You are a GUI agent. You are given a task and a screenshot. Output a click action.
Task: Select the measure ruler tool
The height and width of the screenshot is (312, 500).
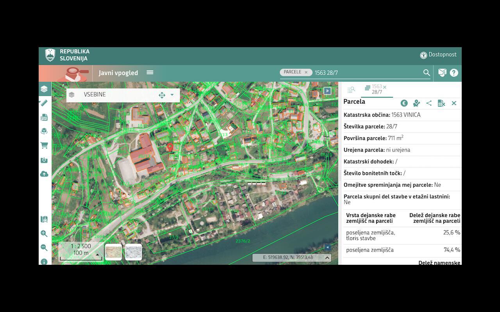(44, 103)
